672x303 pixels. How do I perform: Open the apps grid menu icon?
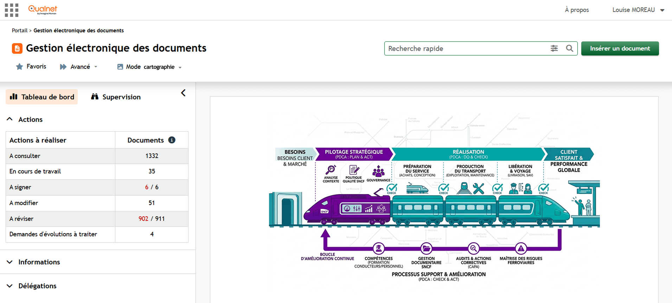(12, 10)
